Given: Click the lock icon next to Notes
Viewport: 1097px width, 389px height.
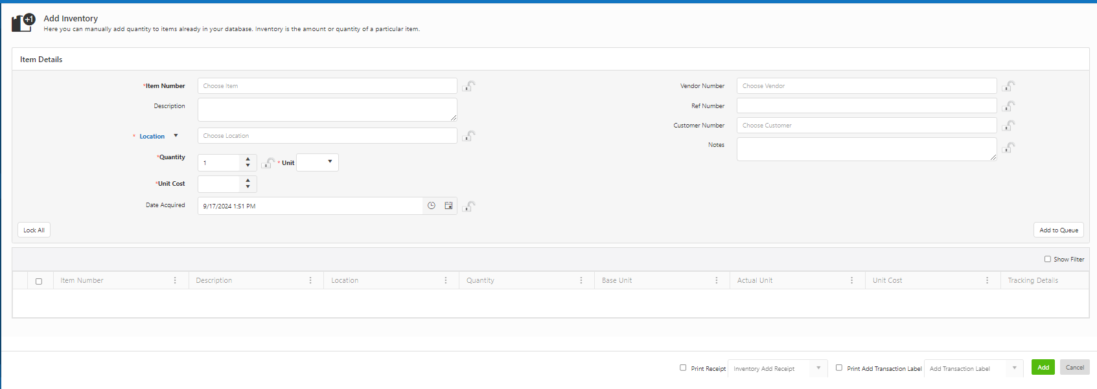Looking at the screenshot, I should [1008, 148].
